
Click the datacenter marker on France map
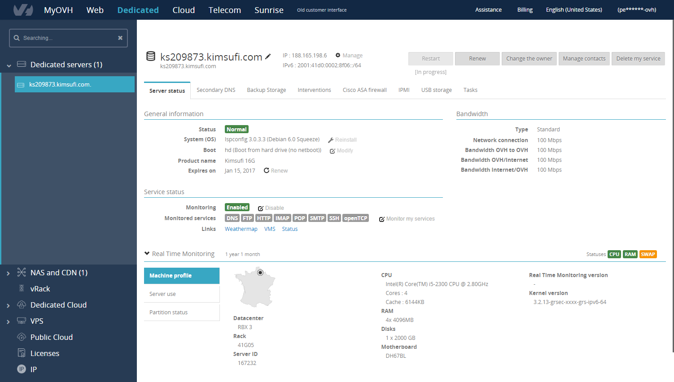point(260,273)
